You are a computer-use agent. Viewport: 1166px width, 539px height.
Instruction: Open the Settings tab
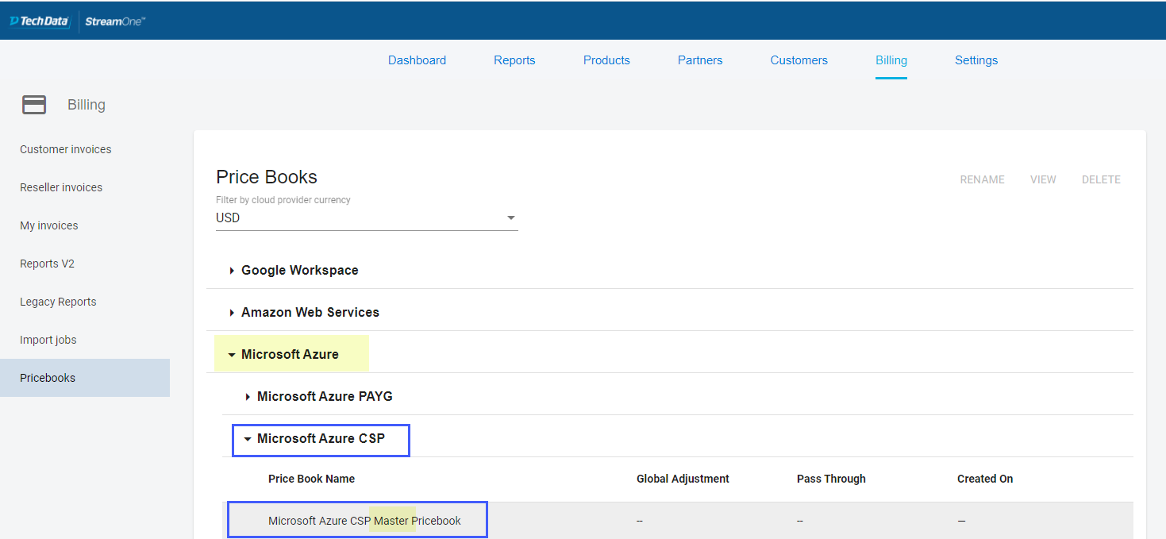click(x=976, y=60)
